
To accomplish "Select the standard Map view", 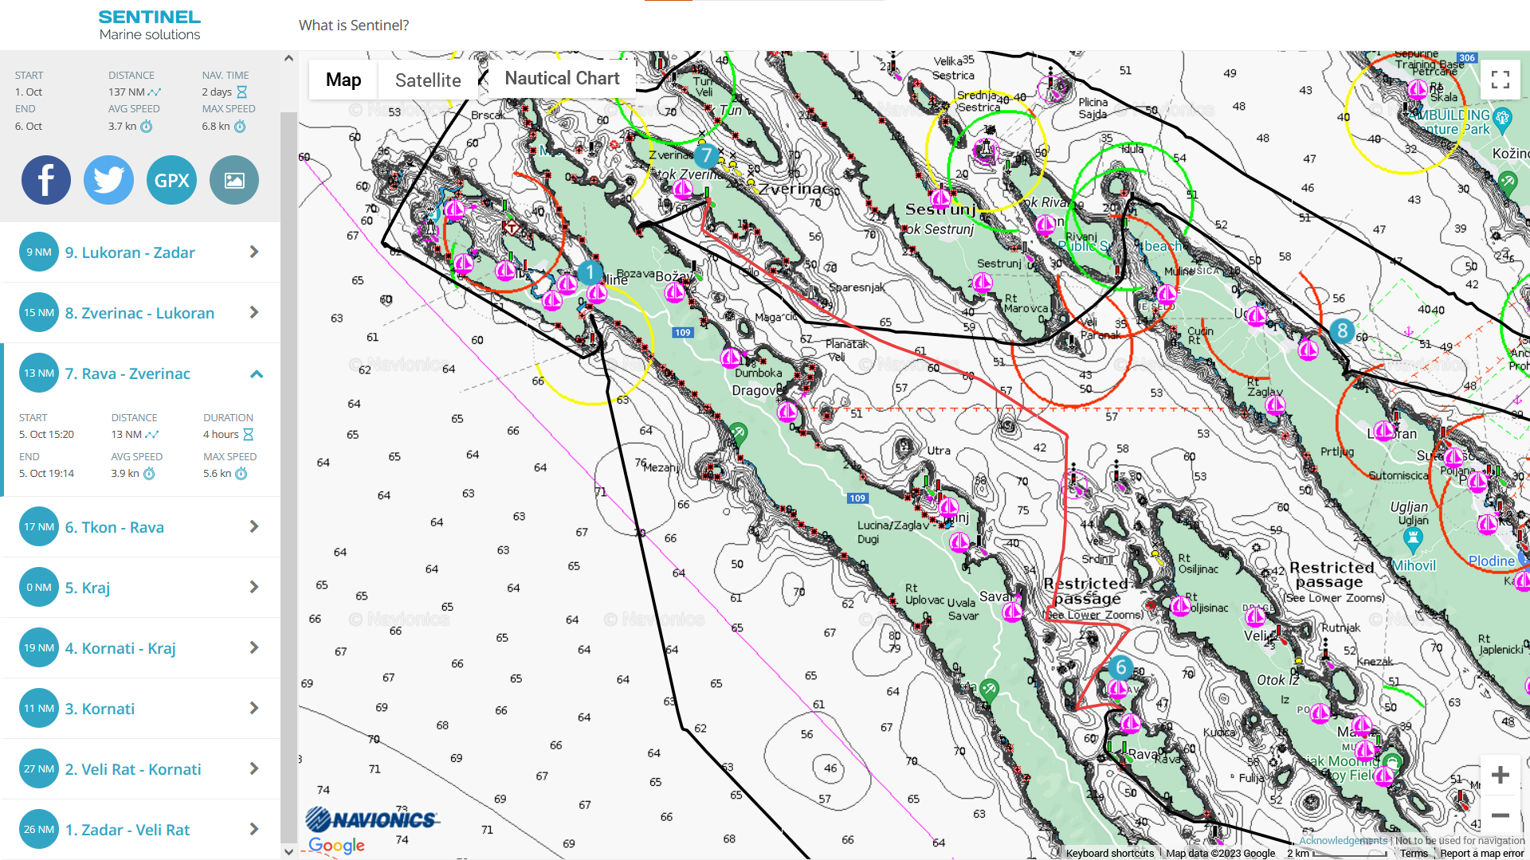I will point(343,80).
